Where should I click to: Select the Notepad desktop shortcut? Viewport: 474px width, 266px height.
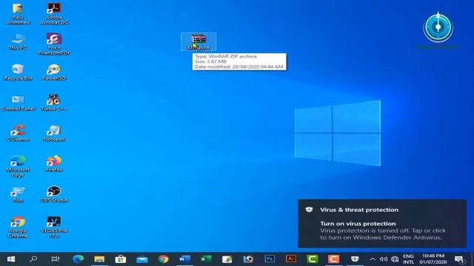[54, 133]
